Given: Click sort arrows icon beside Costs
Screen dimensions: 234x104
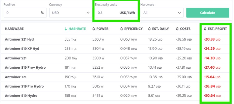Looking at the screenshot, I should tap(177, 29).
